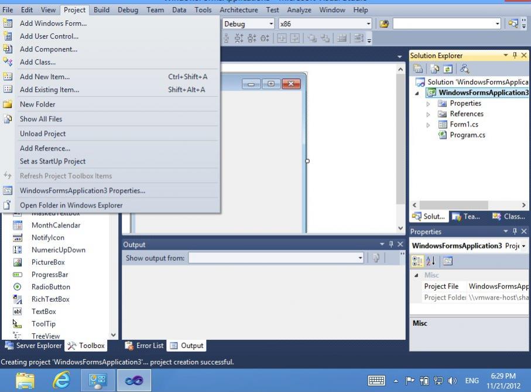Select Unload Project menu entry
This screenshot has height=392, width=531.
pos(118,134)
